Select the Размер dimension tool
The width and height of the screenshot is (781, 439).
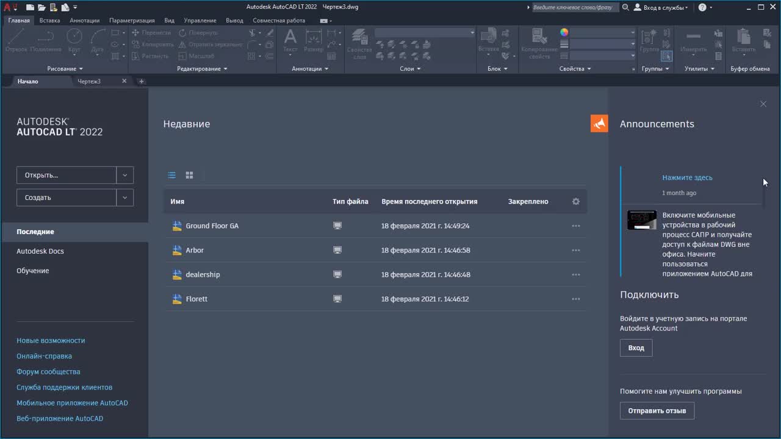coord(314,41)
